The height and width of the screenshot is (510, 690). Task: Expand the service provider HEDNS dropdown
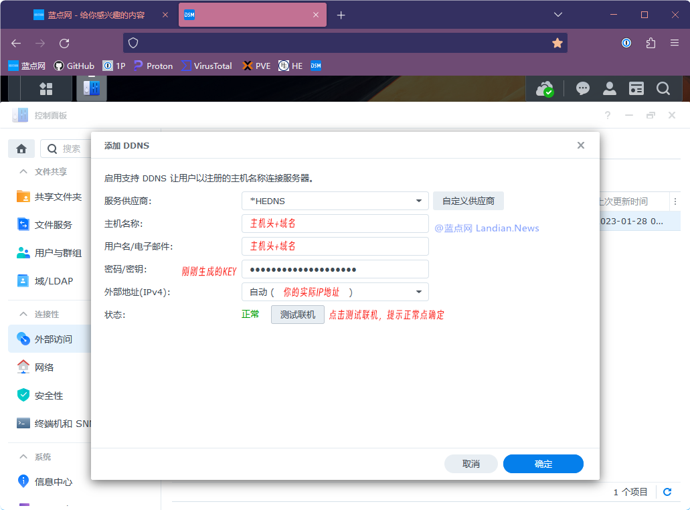point(335,201)
